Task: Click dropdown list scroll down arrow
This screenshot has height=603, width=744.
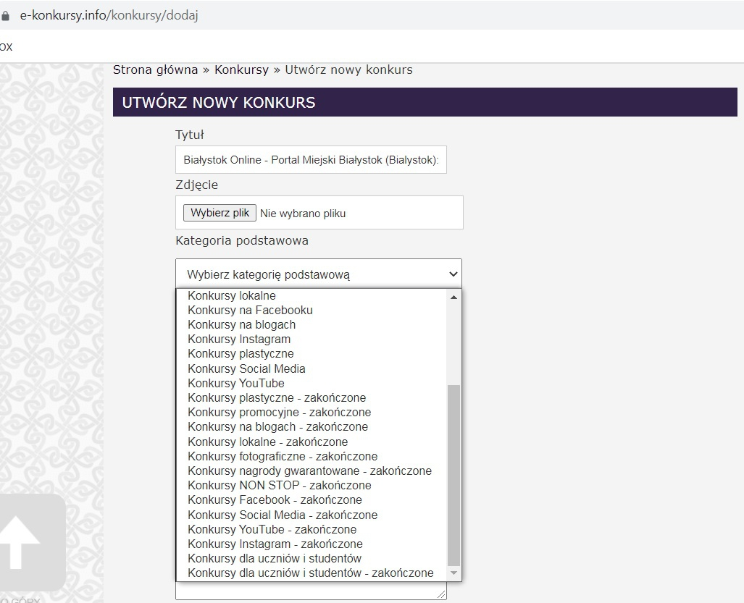Action: tap(454, 573)
